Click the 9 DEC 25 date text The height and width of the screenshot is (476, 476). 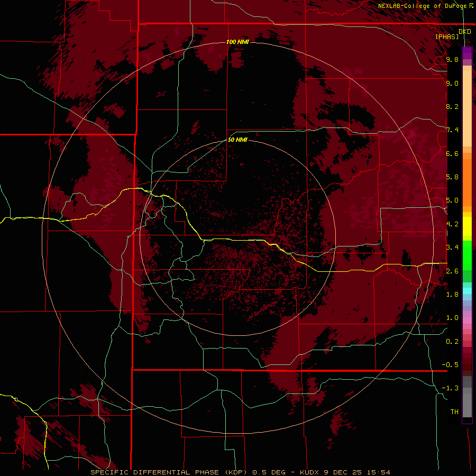343,472
